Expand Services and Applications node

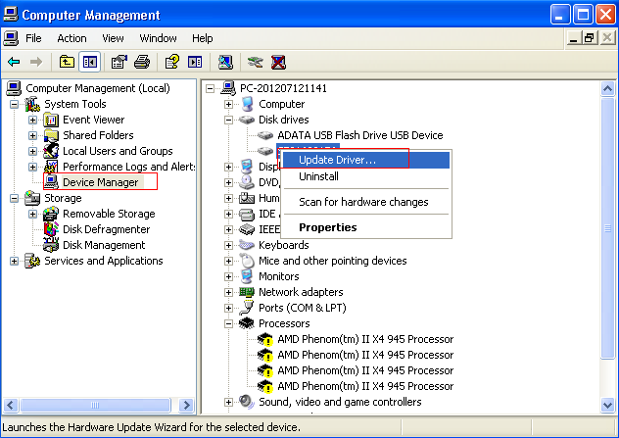14,261
